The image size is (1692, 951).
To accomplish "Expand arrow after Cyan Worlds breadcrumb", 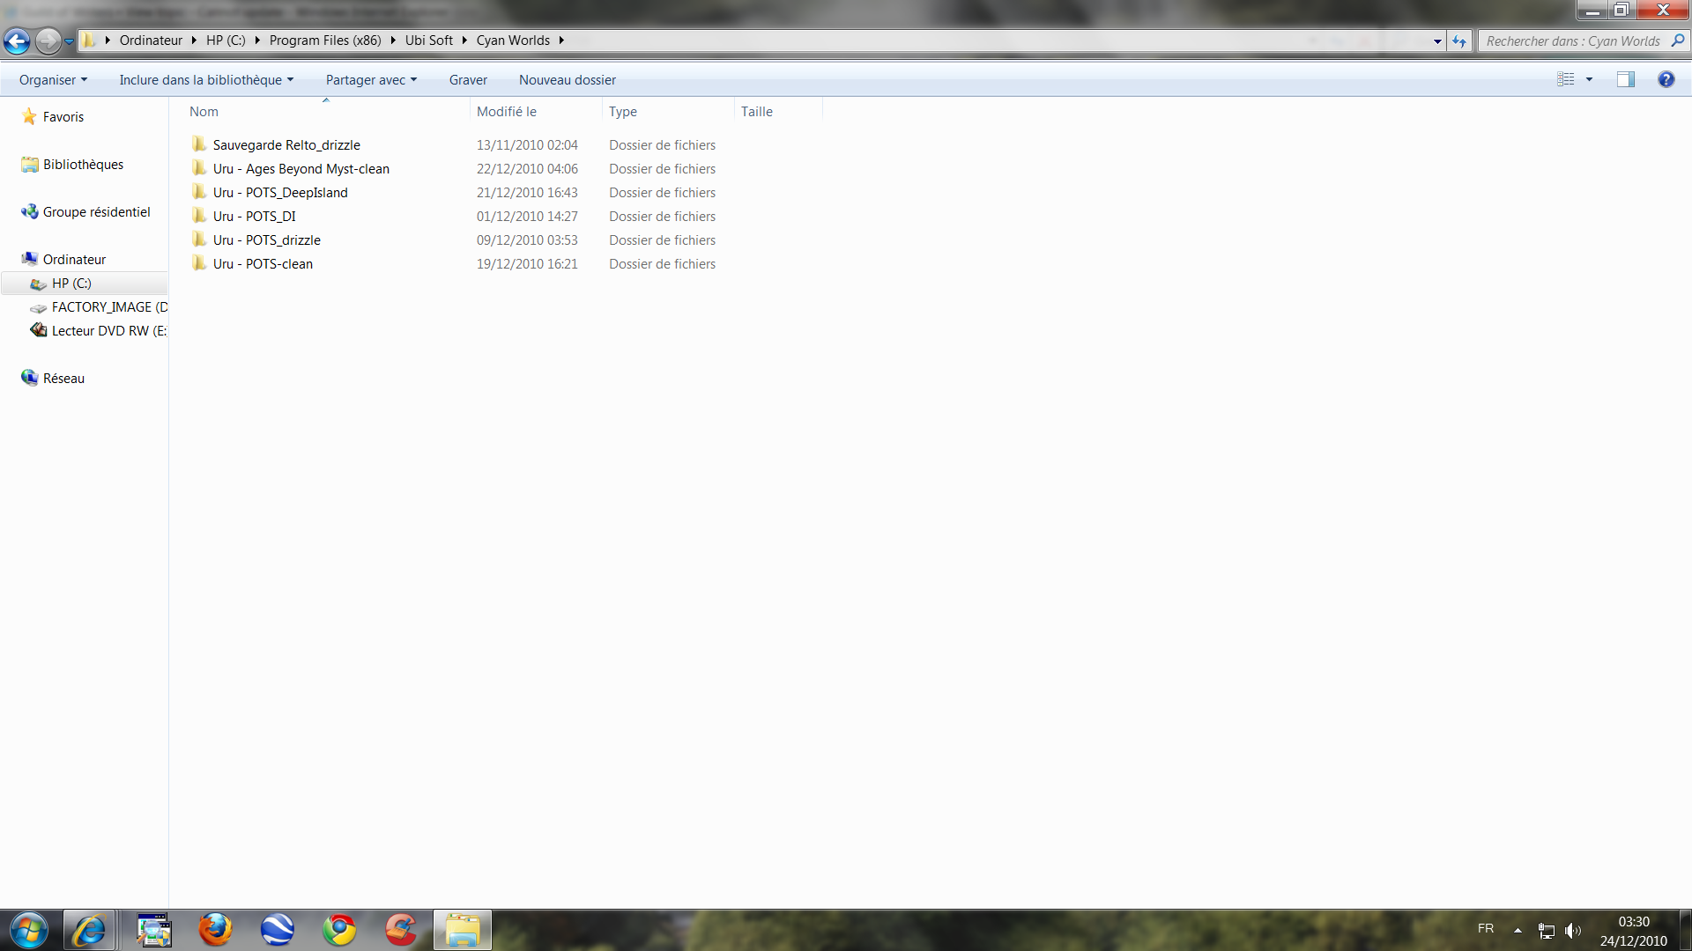I will pyautogui.click(x=561, y=41).
